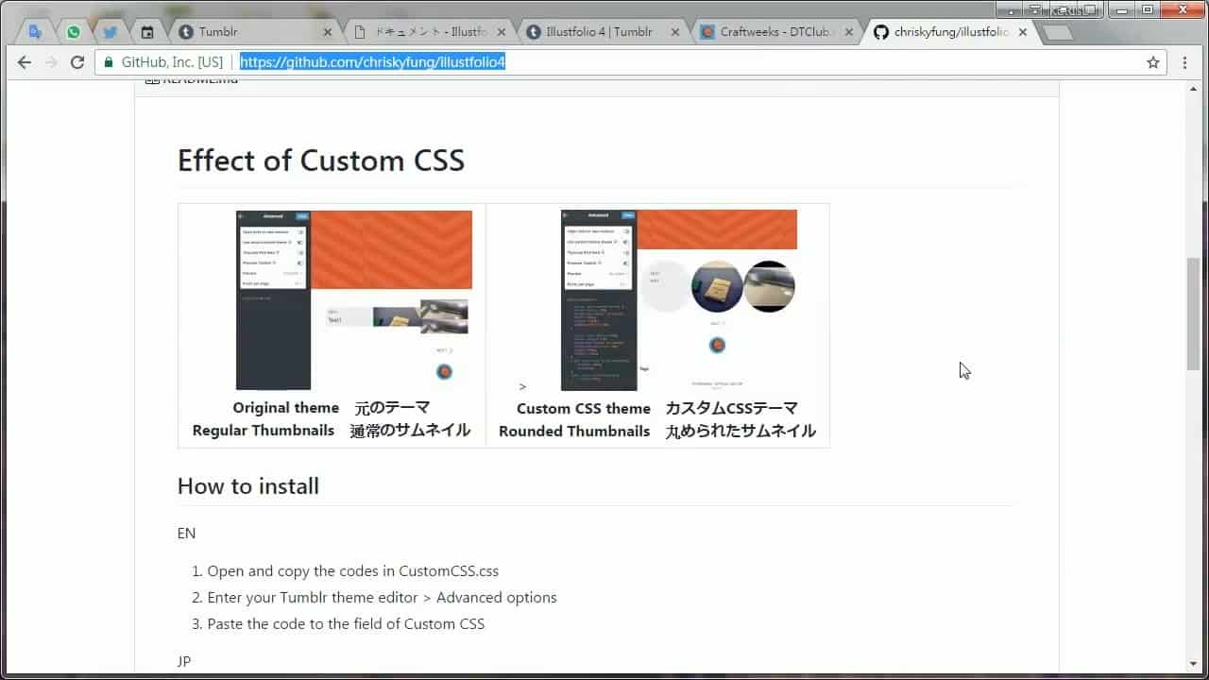Click the "How to install" heading

[x=248, y=486]
